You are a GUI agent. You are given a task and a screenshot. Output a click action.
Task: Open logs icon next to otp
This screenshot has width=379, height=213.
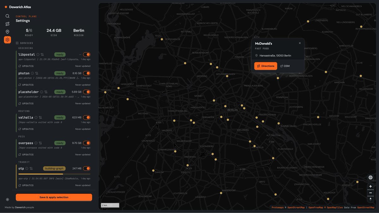coord(31,168)
